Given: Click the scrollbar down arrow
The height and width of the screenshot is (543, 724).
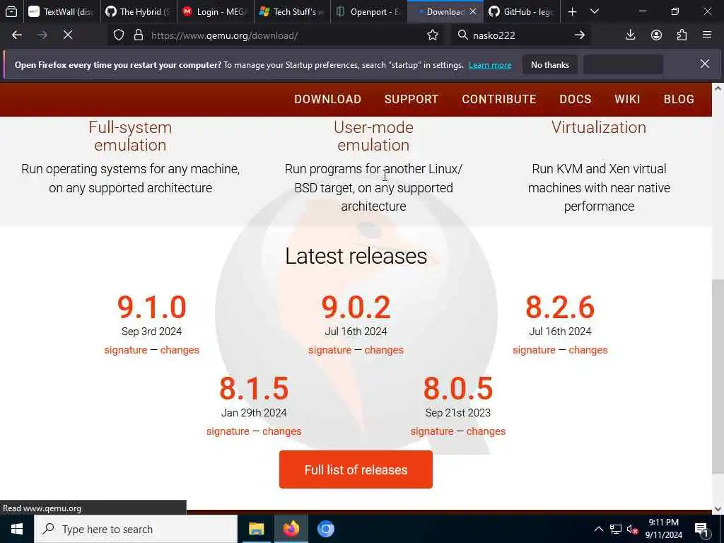Looking at the screenshot, I should point(718,509).
